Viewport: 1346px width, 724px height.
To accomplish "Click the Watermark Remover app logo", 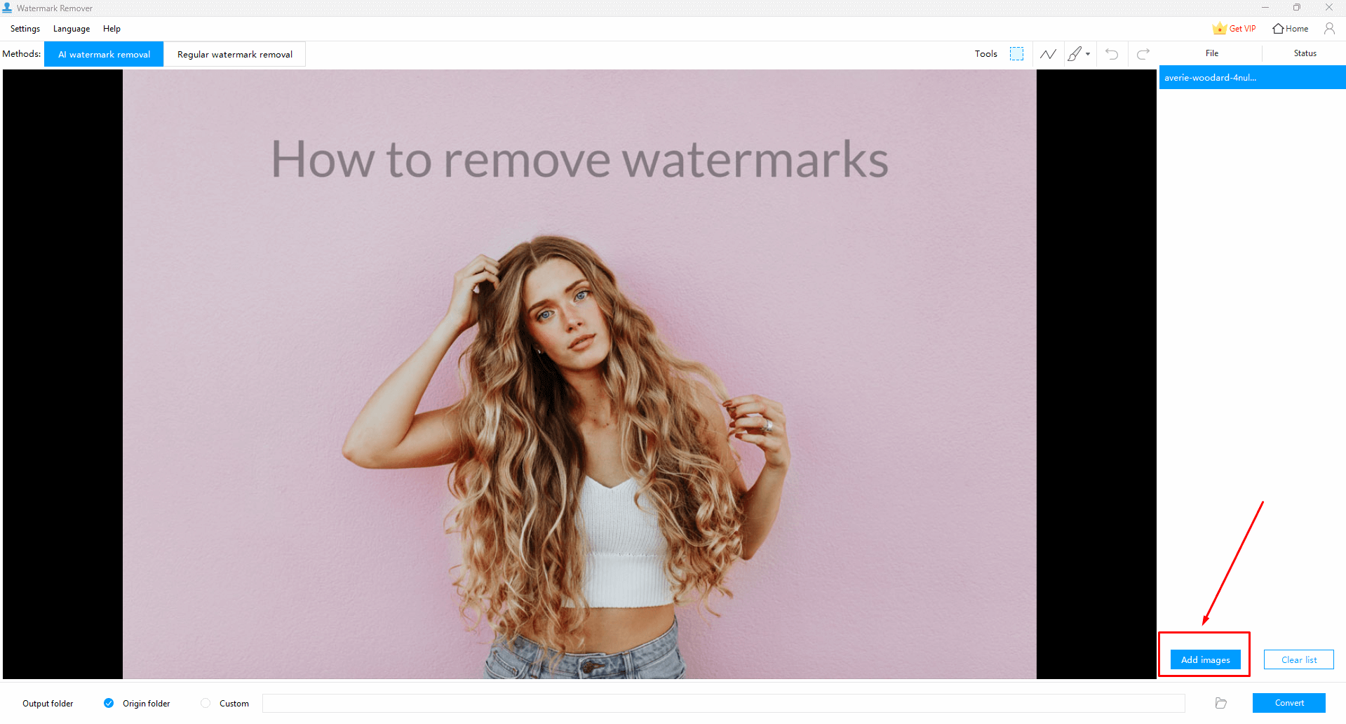I will (7, 8).
